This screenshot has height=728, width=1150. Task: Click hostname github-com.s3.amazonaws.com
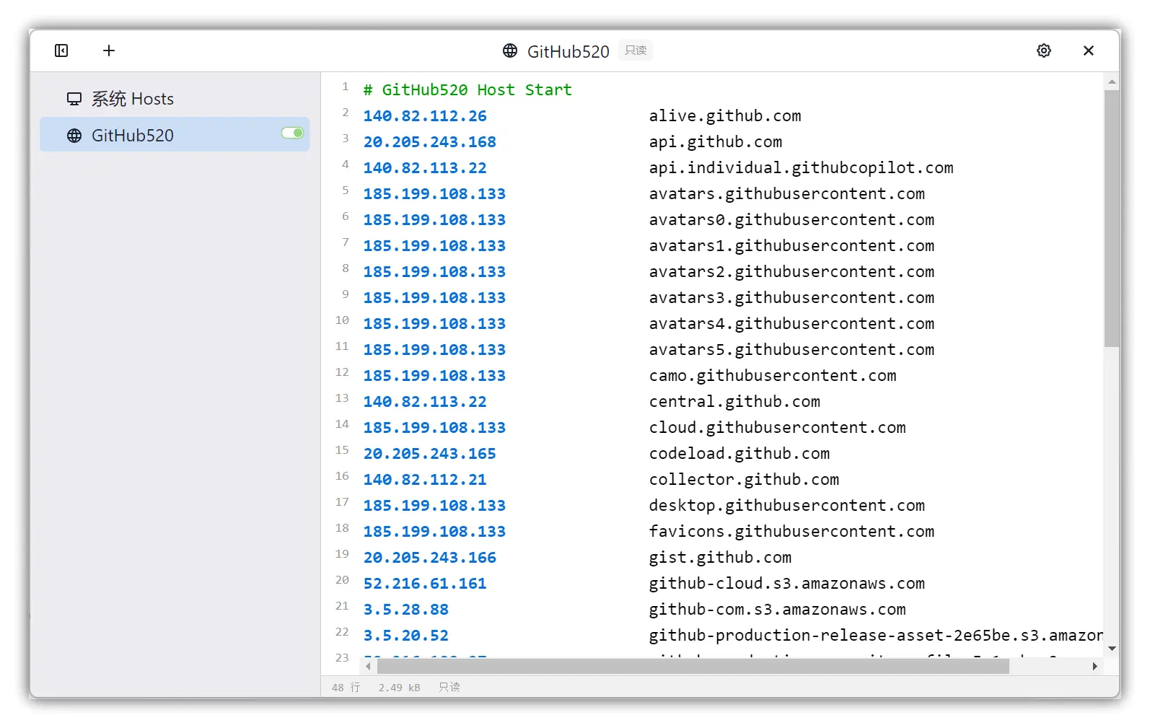pos(777,609)
